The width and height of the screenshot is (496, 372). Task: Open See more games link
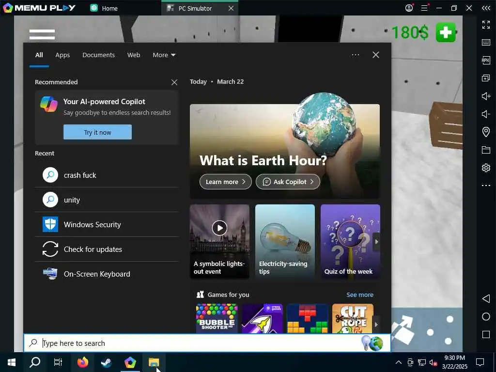coord(360,295)
